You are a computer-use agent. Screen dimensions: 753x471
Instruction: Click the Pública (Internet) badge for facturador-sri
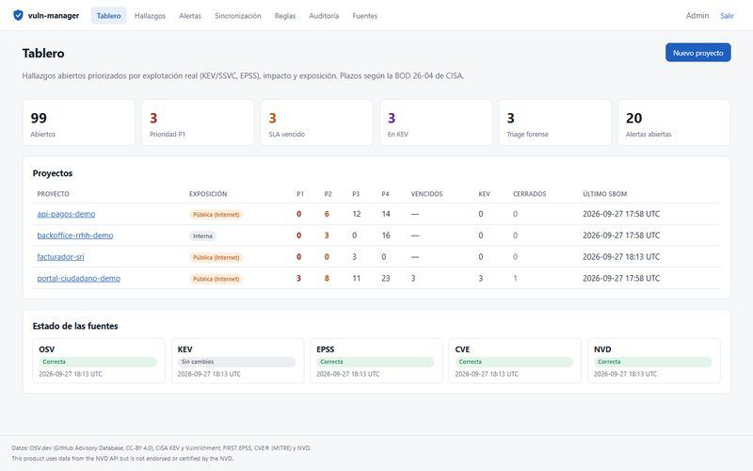coord(216,257)
